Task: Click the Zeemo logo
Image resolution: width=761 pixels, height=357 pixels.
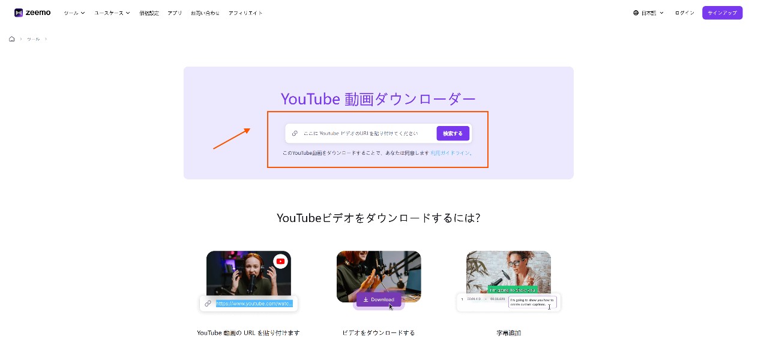Action: (32, 13)
